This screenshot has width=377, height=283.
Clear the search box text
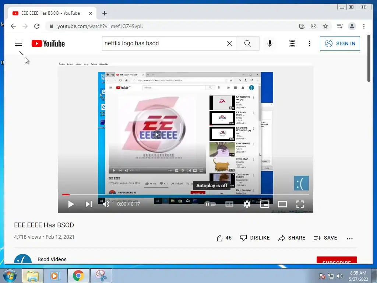coord(229,43)
